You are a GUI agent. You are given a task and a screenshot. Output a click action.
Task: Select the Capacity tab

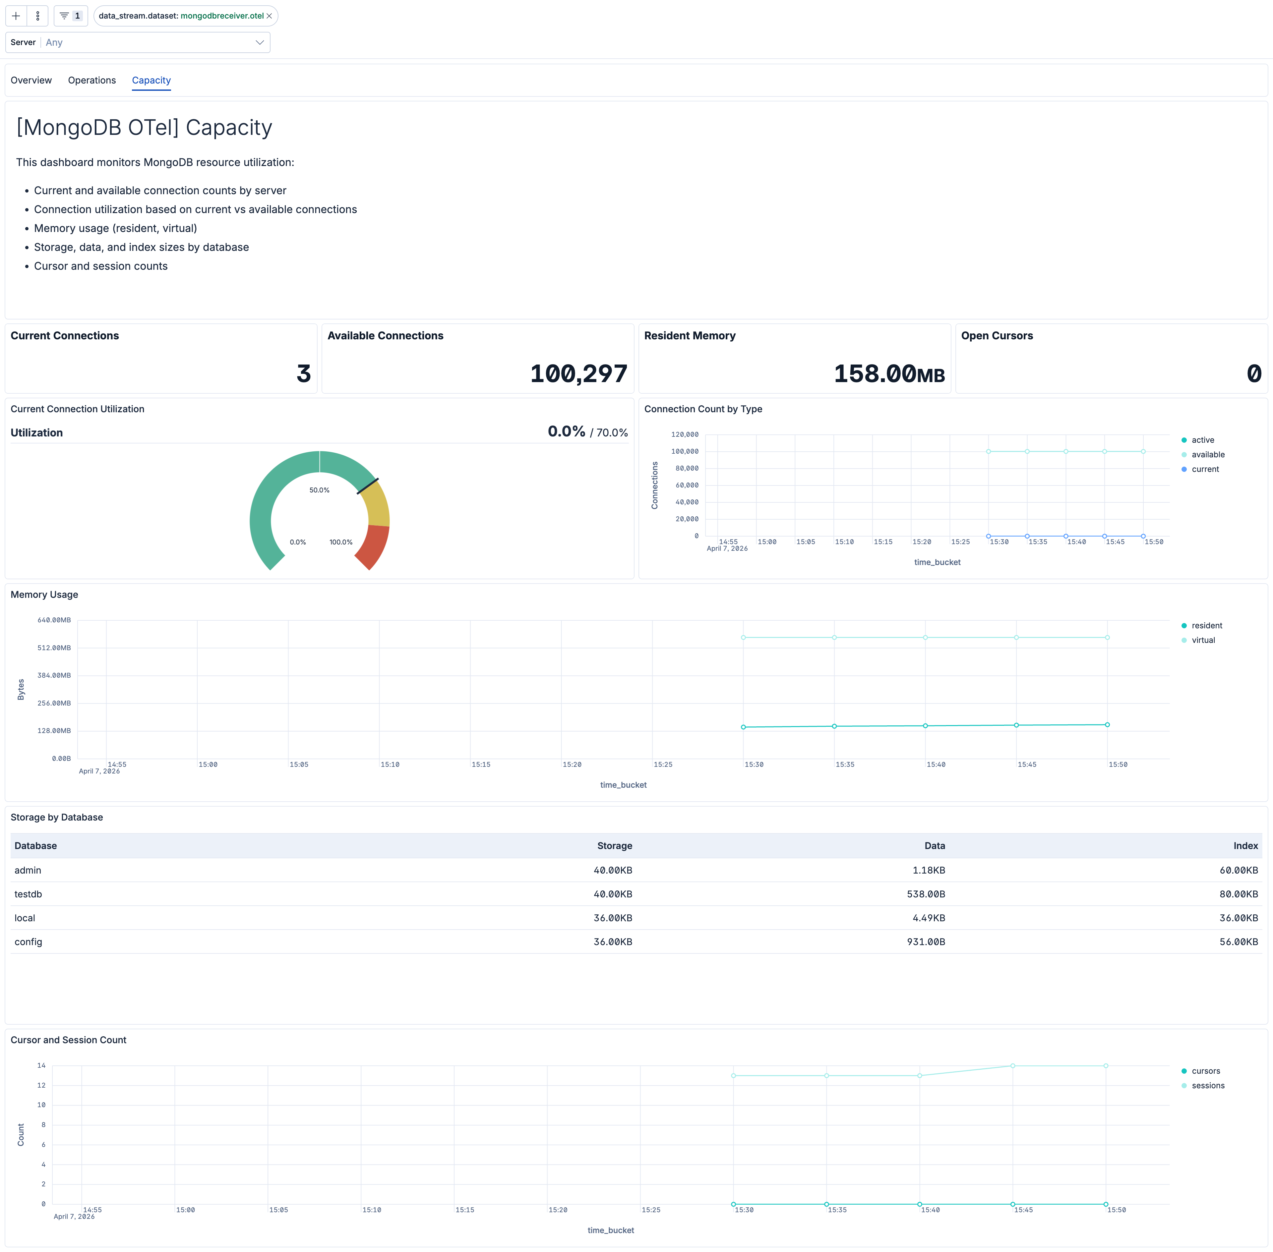(151, 80)
